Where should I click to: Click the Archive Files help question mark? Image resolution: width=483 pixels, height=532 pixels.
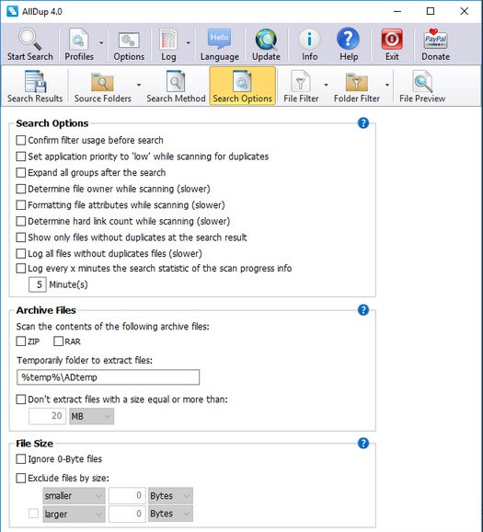pos(363,310)
